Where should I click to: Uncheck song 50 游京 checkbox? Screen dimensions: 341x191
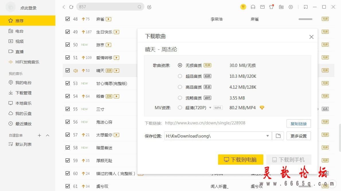[68, 45]
